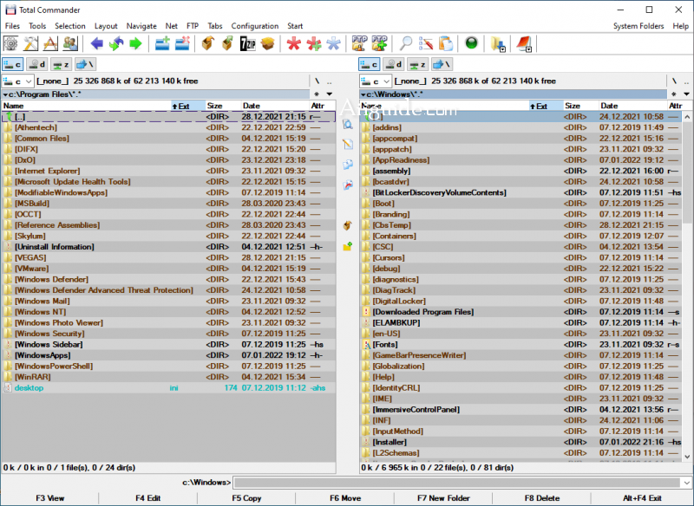The image size is (694, 506).
Task: Click the right panel vertical scrollbar
Action: tap(687, 287)
